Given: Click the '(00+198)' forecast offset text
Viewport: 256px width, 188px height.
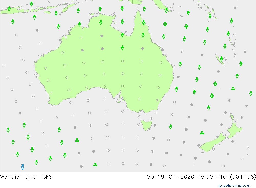Looking at the screenshot, I should [x=243, y=177].
